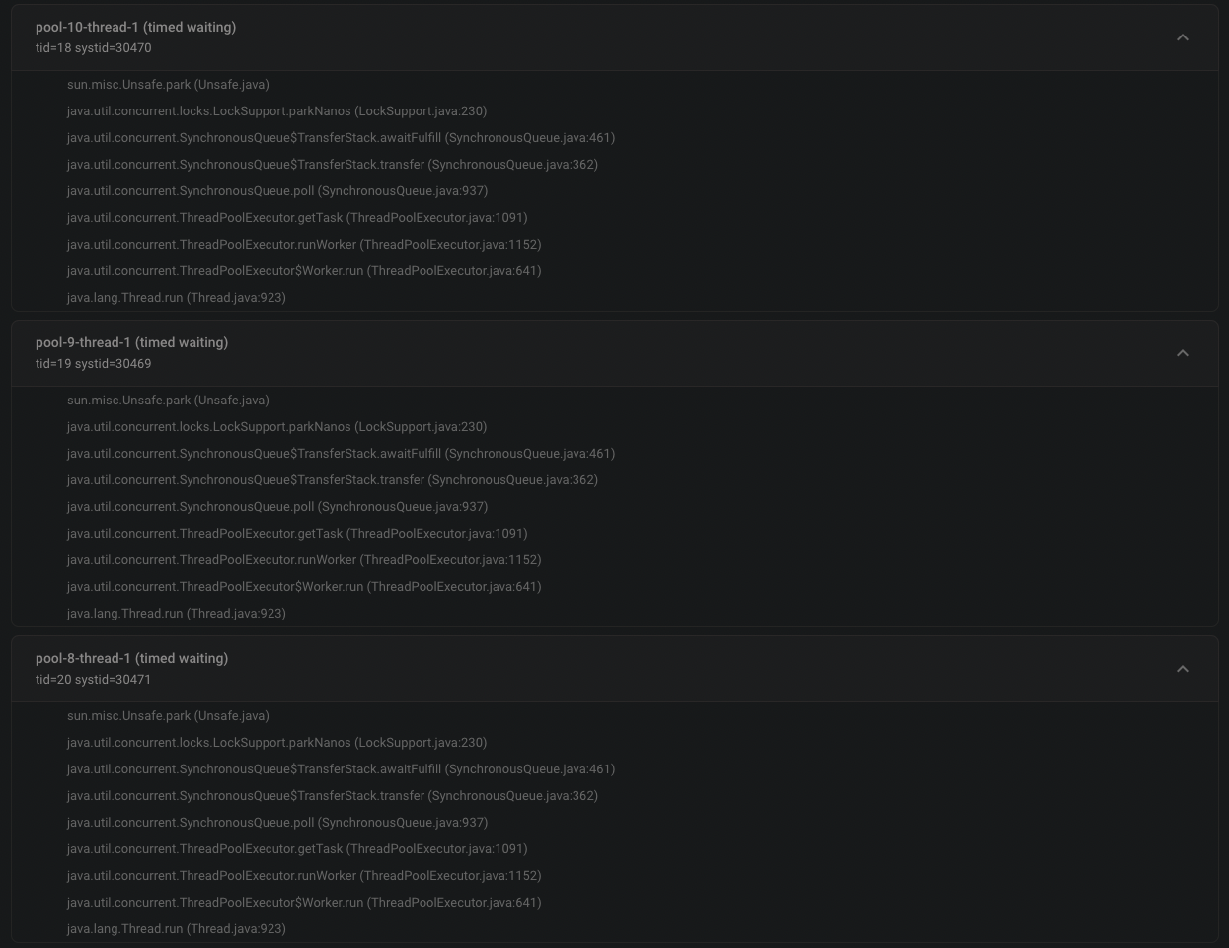The height and width of the screenshot is (948, 1229).
Task: Select the pool-9-thread-1 thread header
Action: [131, 342]
